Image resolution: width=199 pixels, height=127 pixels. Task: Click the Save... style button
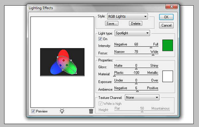(x=112, y=24)
